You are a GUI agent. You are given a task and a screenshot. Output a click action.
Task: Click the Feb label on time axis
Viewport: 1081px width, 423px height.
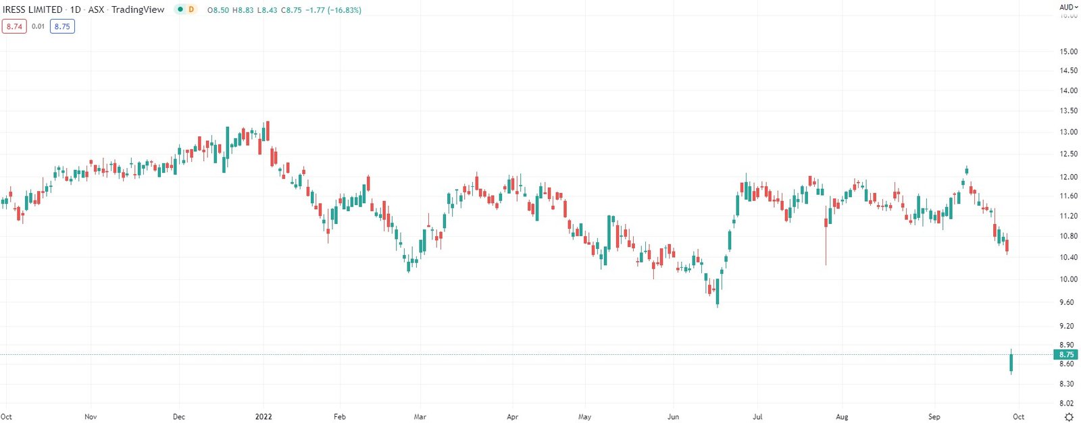coord(340,416)
